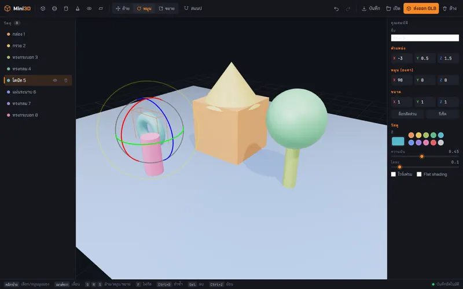Pick the light green preset color swatch
The image size is (463, 289).
pos(426,135)
